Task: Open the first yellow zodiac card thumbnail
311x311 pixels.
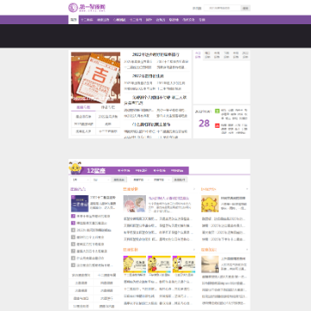Action: coord(135,264)
